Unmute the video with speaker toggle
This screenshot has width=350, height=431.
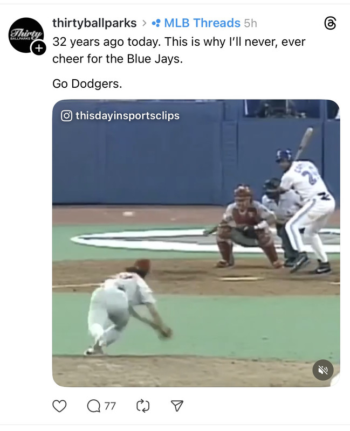322,370
